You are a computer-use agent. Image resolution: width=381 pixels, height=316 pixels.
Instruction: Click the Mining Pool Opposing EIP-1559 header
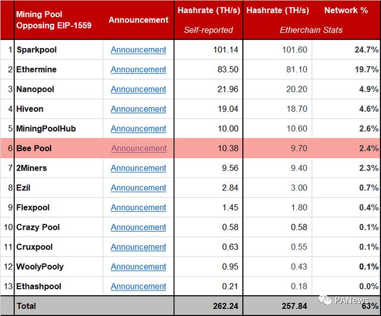tap(54, 20)
